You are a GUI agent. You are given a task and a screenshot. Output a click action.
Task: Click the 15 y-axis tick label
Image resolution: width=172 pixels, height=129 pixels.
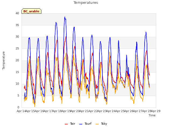click(17, 72)
